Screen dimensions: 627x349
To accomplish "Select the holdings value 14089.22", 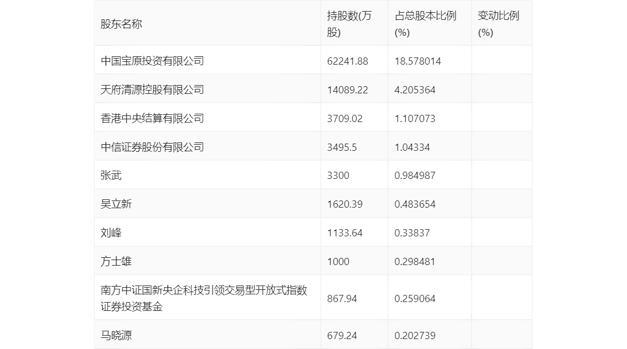I will click(347, 90).
